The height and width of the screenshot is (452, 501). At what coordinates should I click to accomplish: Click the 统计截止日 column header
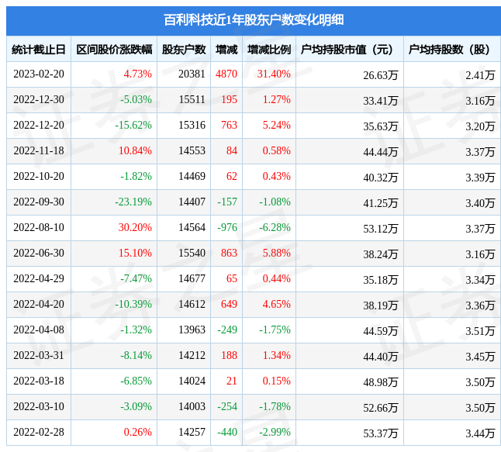(39, 50)
